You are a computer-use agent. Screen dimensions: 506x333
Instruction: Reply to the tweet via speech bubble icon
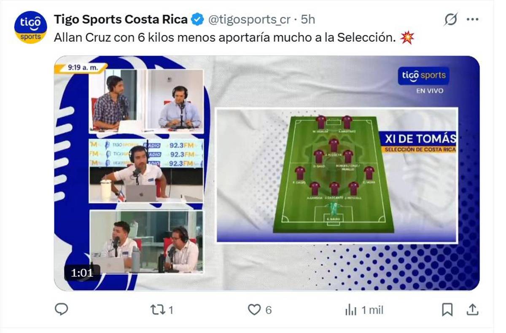[62, 310]
